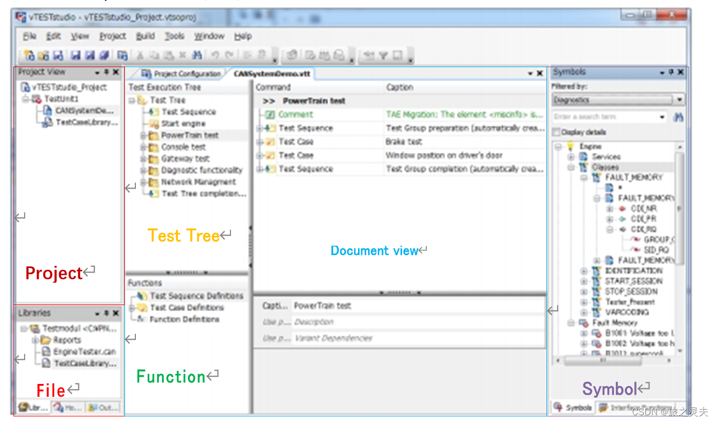Collapse the Engine node in Symbols tree
Screen dimensions: 717x422
point(558,147)
